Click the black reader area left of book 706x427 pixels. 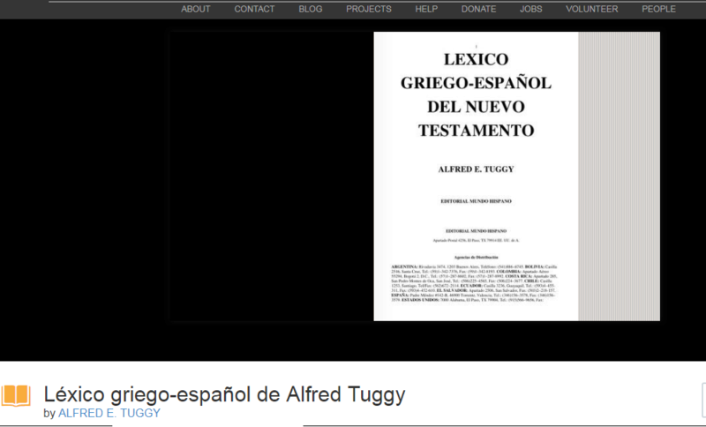click(84, 176)
